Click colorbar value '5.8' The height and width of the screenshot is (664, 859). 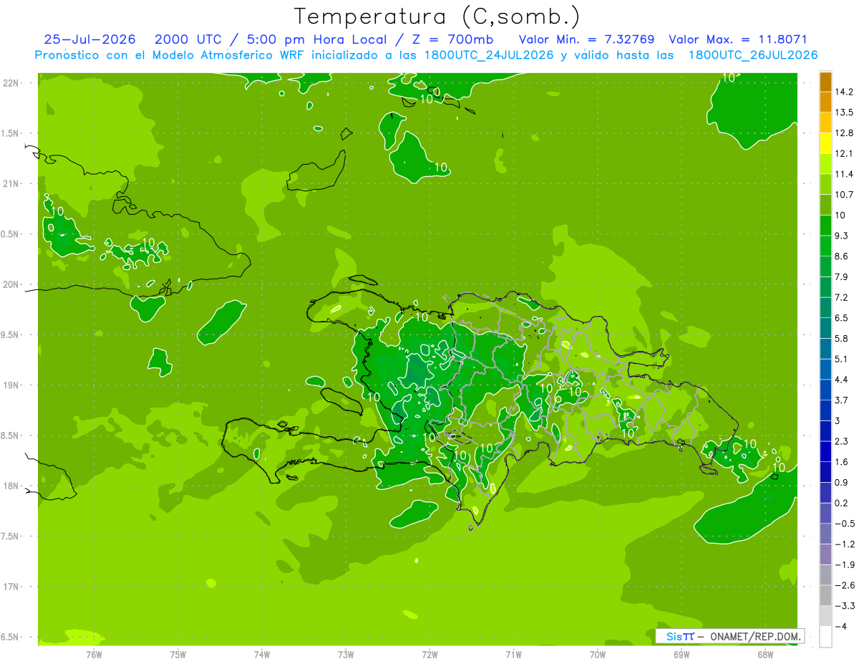pos(842,338)
